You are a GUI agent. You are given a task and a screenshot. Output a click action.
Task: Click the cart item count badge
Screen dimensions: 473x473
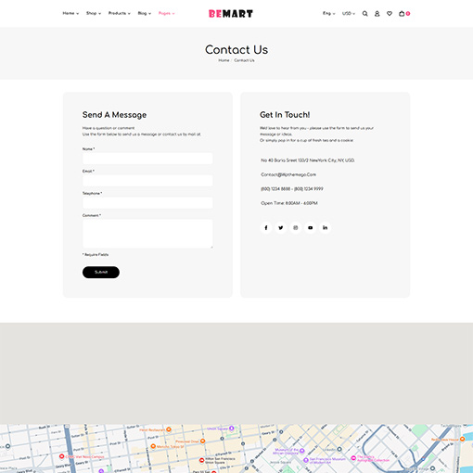(x=408, y=13)
